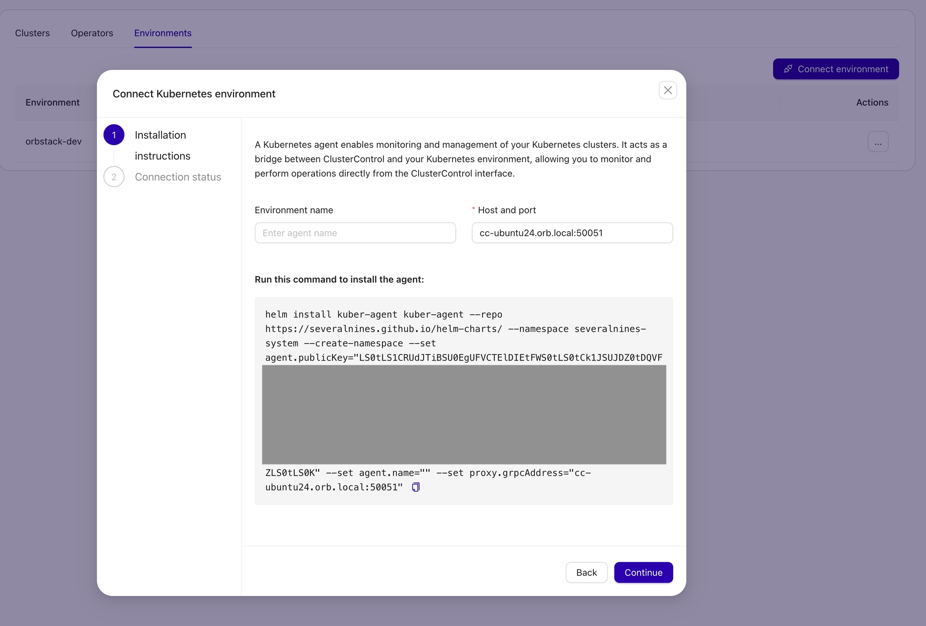
Task: Copy the helm install command
Action: 415,487
